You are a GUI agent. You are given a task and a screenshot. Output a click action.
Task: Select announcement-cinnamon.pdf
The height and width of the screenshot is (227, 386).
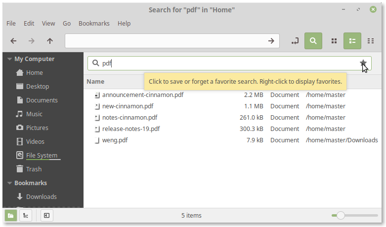143,95
